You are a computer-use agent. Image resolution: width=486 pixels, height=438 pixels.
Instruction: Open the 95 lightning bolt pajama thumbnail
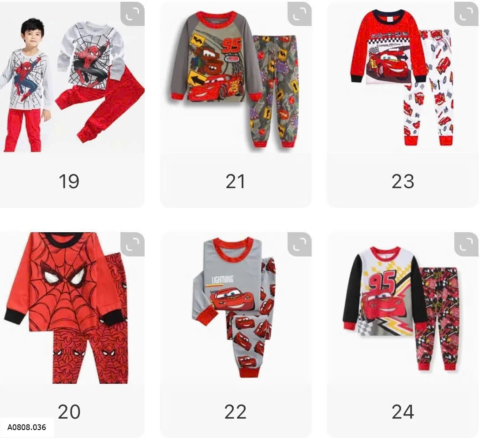click(x=403, y=308)
